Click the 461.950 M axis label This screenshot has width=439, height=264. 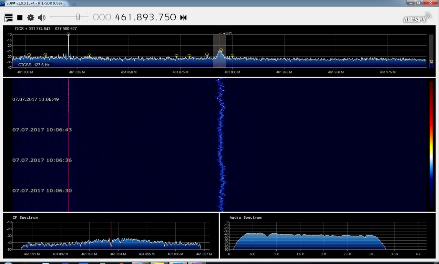336,72
